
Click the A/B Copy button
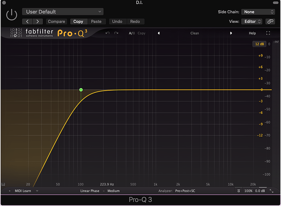[141, 33]
